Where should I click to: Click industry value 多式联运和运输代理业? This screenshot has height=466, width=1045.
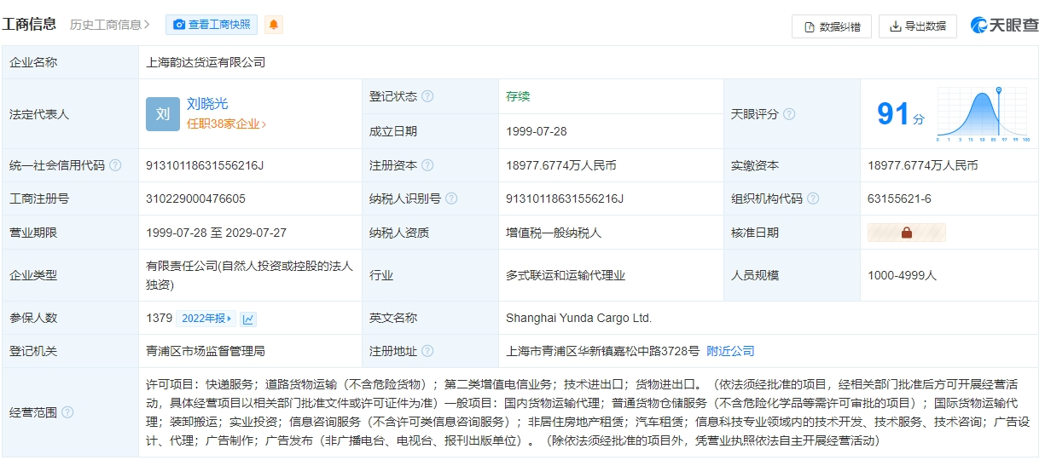[x=566, y=275]
